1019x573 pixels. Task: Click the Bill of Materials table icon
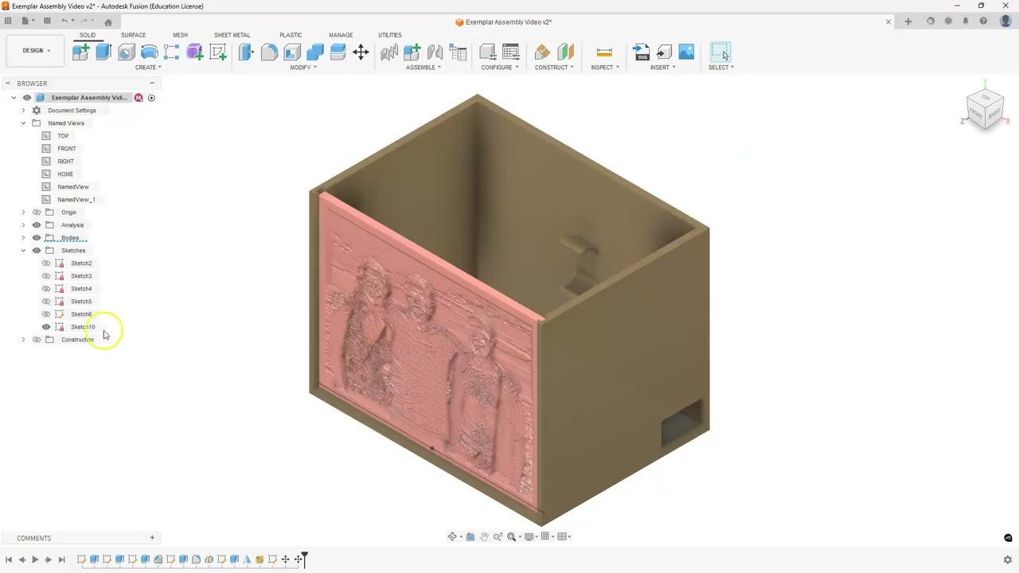tap(458, 53)
